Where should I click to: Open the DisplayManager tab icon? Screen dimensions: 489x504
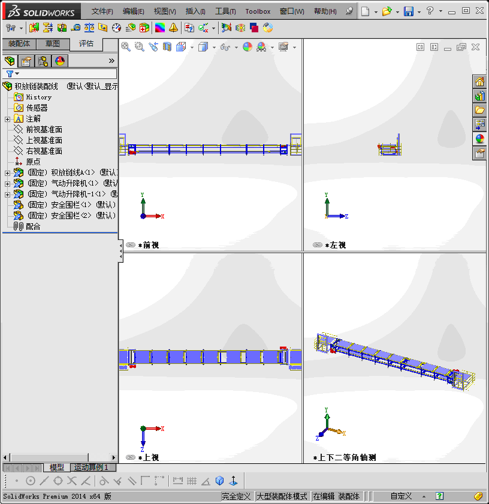[60, 60]
